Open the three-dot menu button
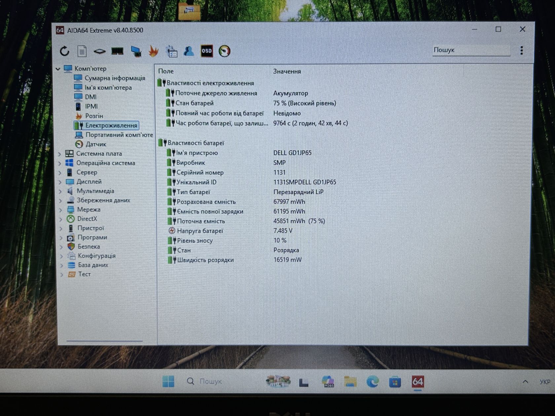 coord(522,50)
